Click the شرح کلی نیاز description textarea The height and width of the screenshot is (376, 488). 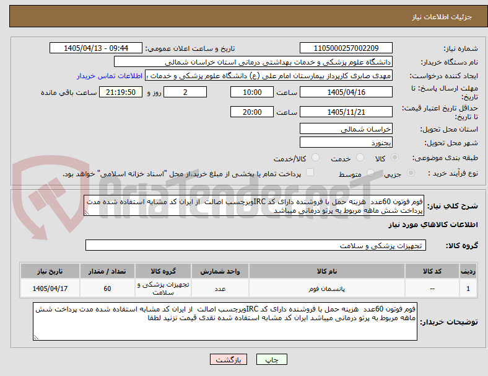[254, 206]
